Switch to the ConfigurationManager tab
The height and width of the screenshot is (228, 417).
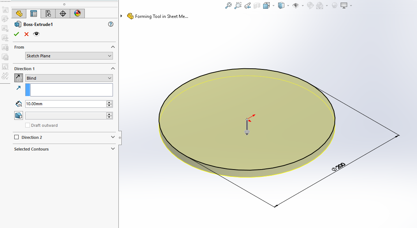48,14
